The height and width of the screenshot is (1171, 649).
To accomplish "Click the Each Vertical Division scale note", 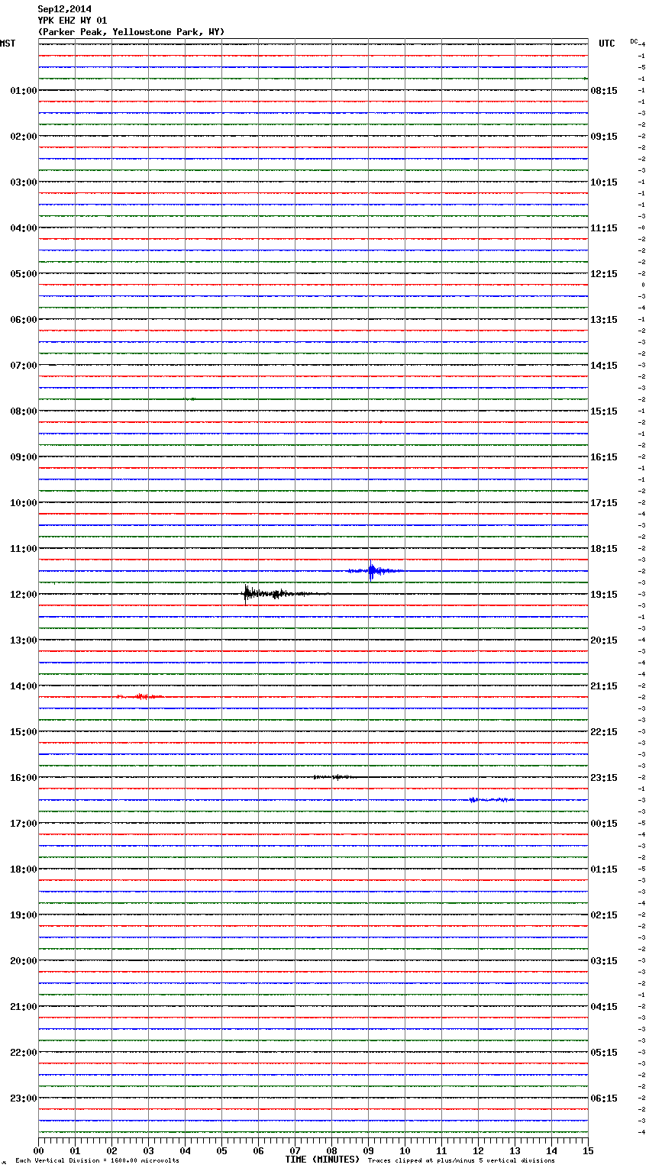I will [97, 1161].
